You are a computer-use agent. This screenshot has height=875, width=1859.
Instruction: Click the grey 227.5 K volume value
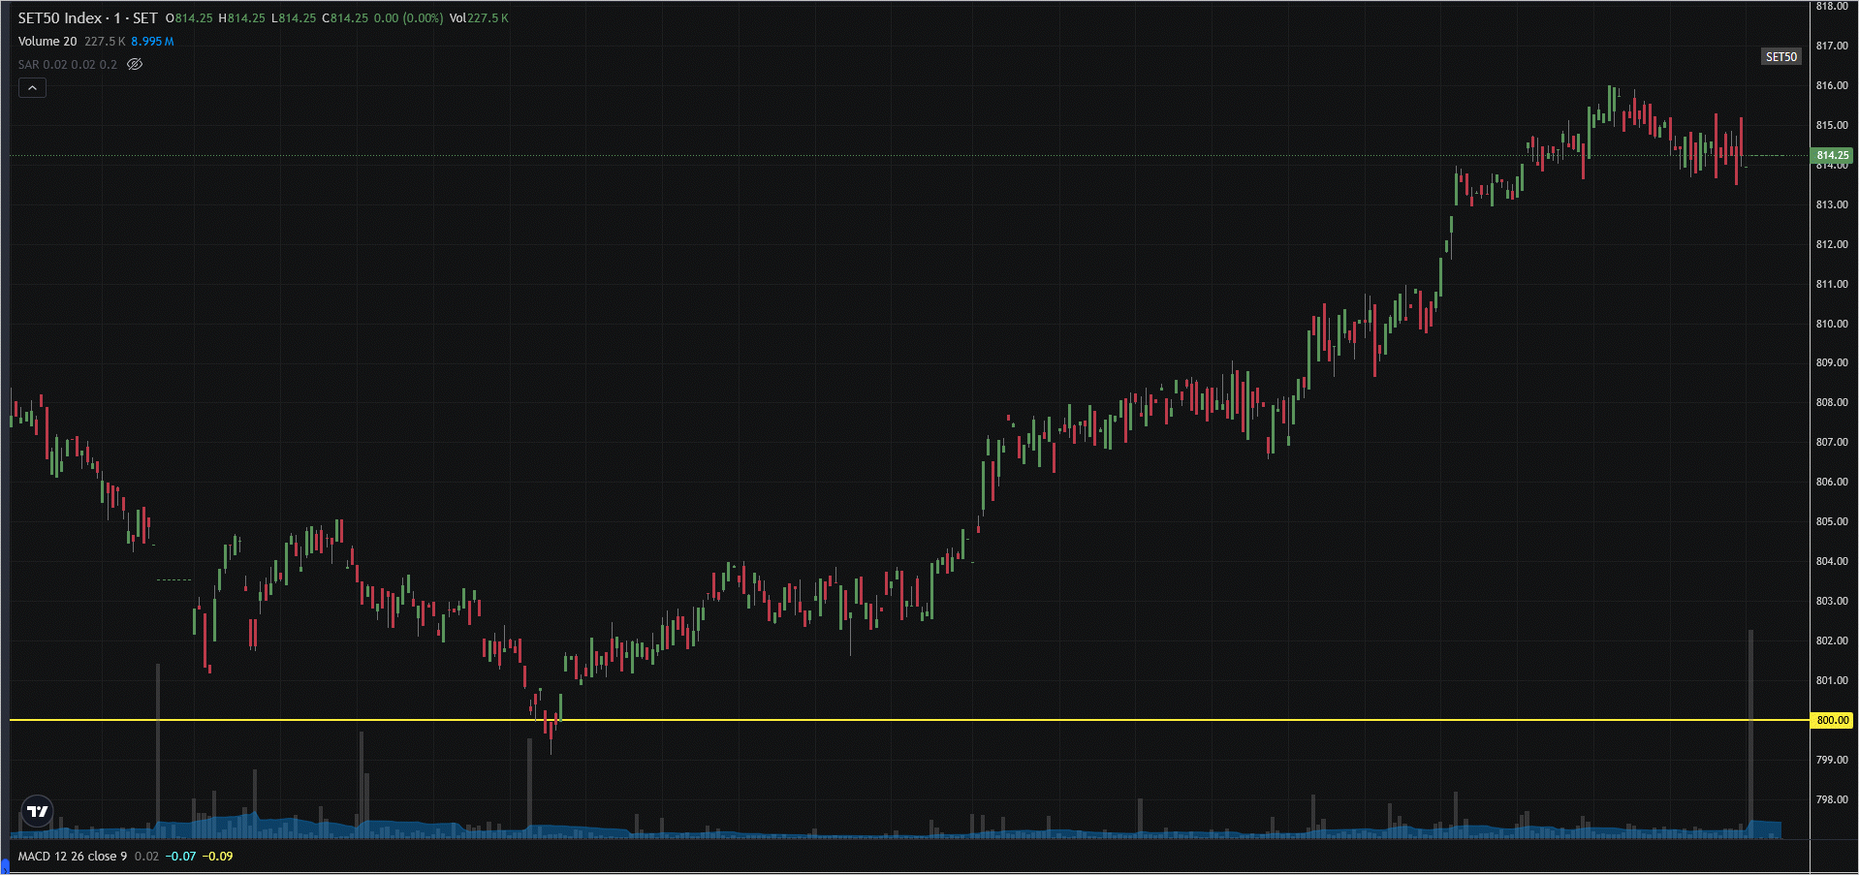[x=105, y=42]
